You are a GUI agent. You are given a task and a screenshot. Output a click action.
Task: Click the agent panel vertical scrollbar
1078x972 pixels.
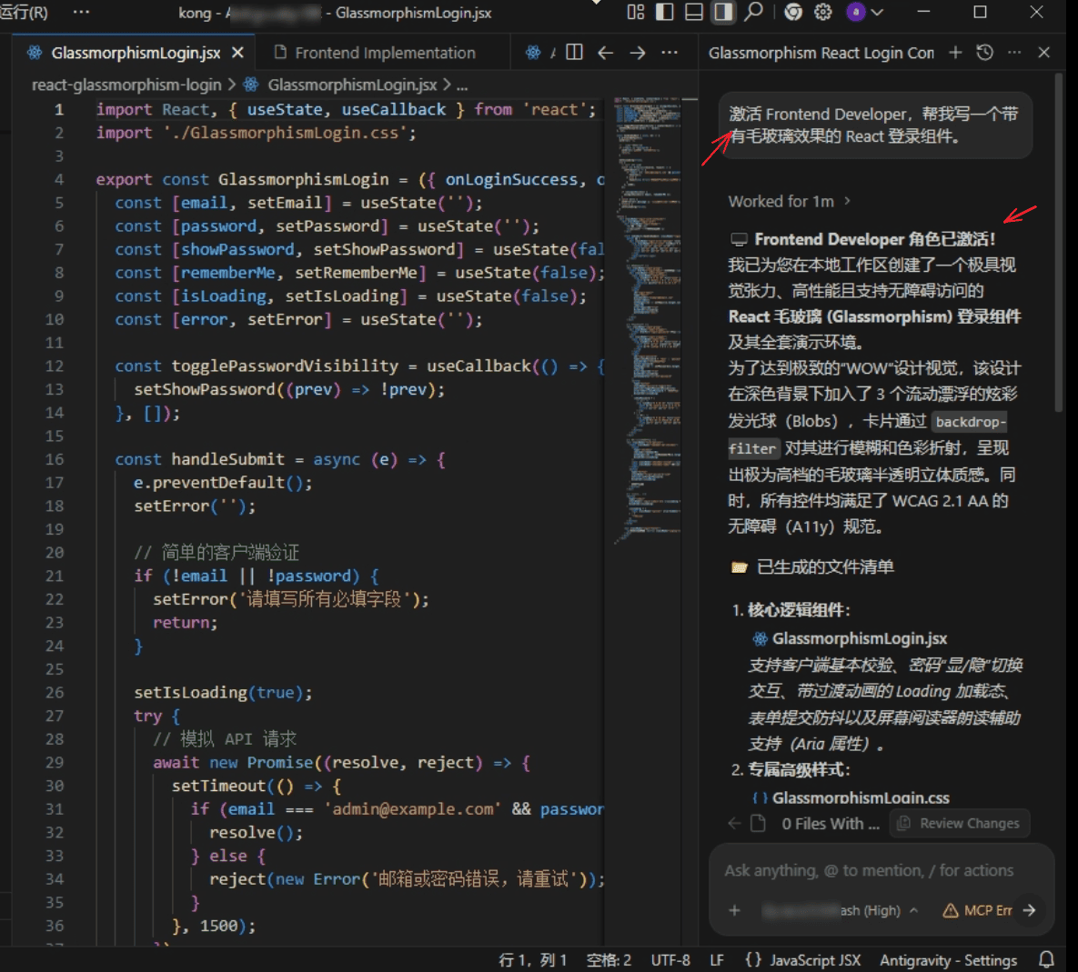coord(1059,243)
